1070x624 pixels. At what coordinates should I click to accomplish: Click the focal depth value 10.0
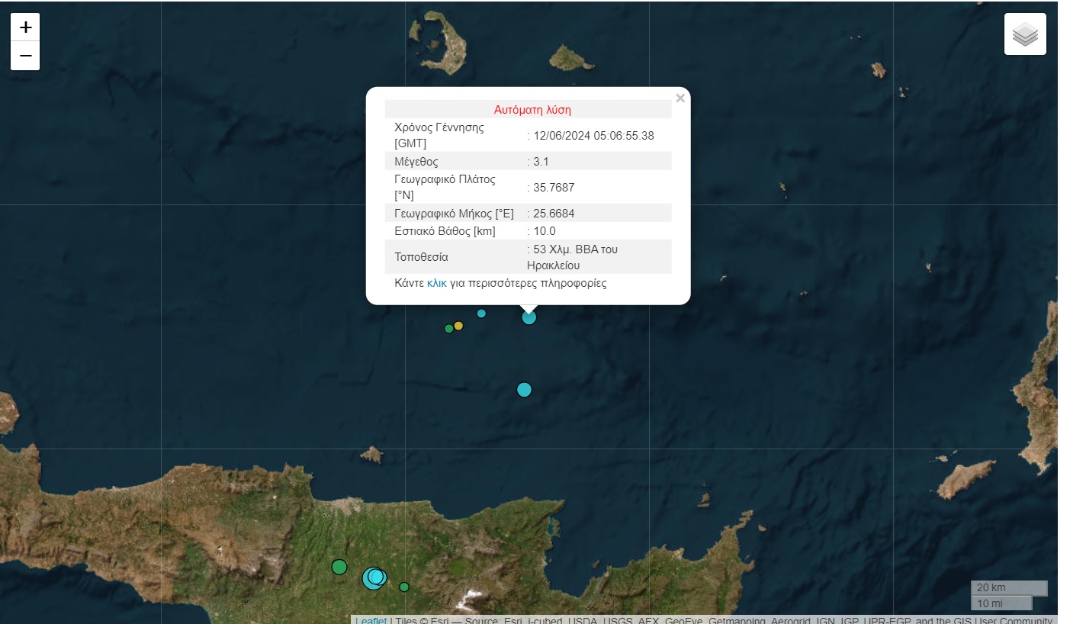coord(544,231)
